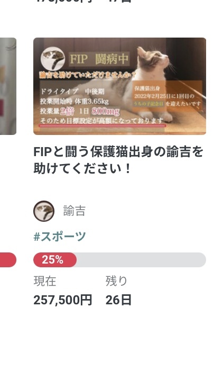Click the gray unfilled part of progress bar
Viewport: 223px width, 380px height.
141,260
